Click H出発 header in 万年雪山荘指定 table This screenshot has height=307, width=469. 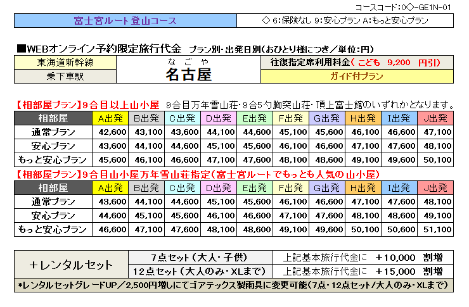(363, 188)
